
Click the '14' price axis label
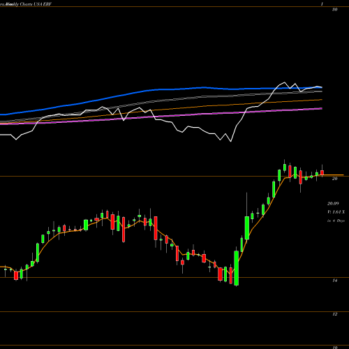[x=334, y=281]
